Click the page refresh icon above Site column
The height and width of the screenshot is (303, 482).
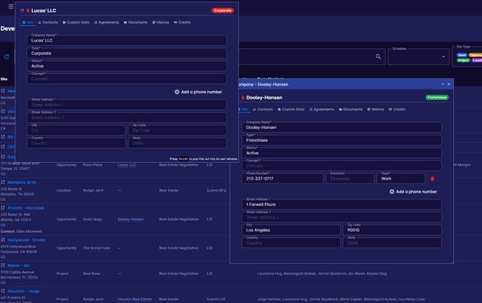point(7,56)
